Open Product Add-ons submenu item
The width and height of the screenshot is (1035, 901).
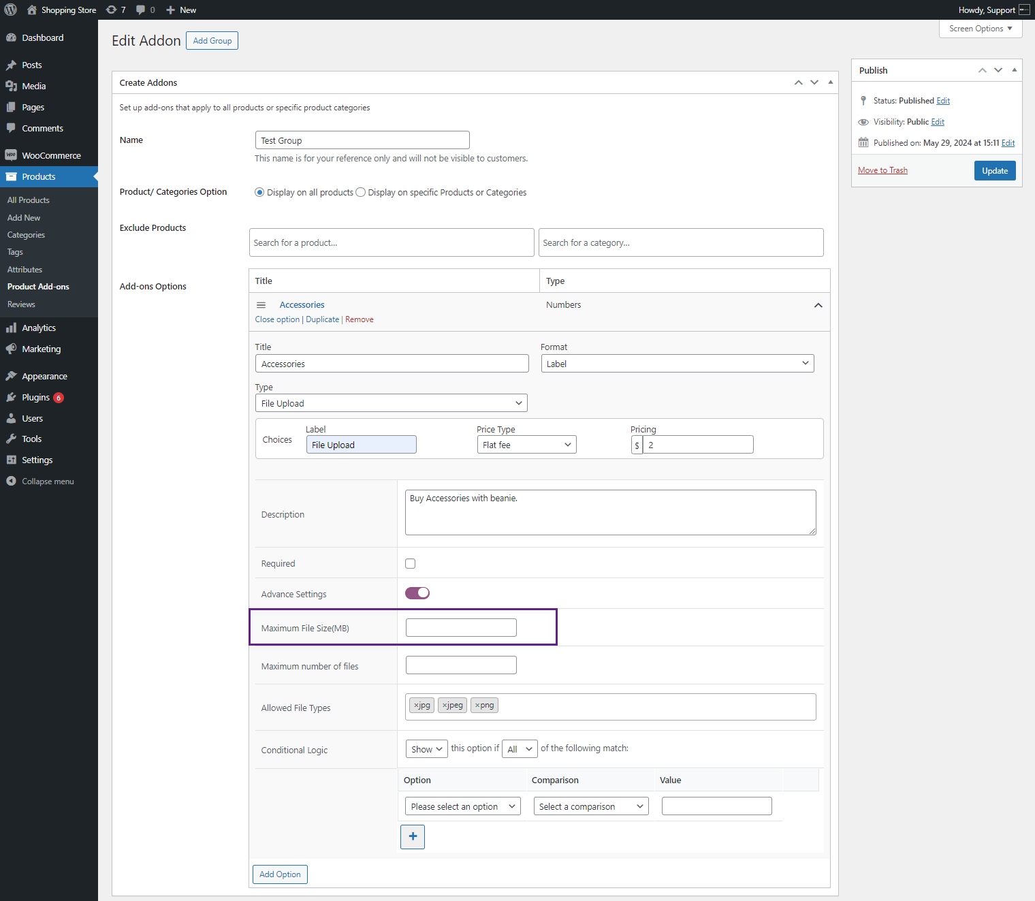[x=38, y=287]
